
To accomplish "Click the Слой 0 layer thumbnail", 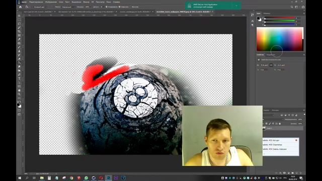I will point(264,128).
